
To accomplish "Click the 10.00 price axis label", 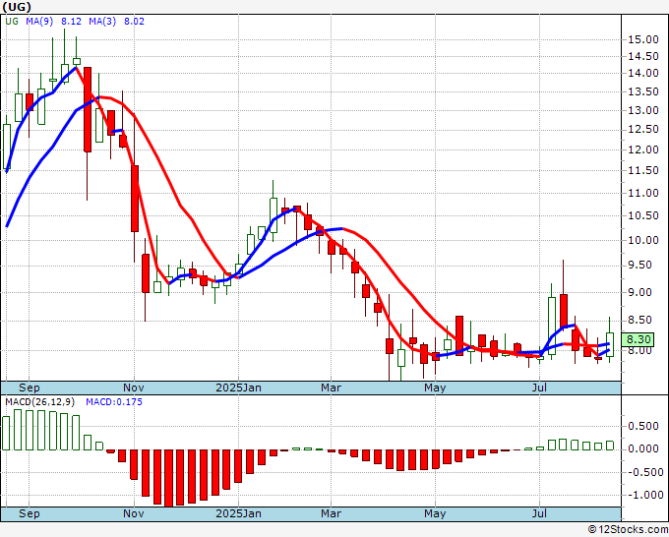I will [x=643, y=240].
